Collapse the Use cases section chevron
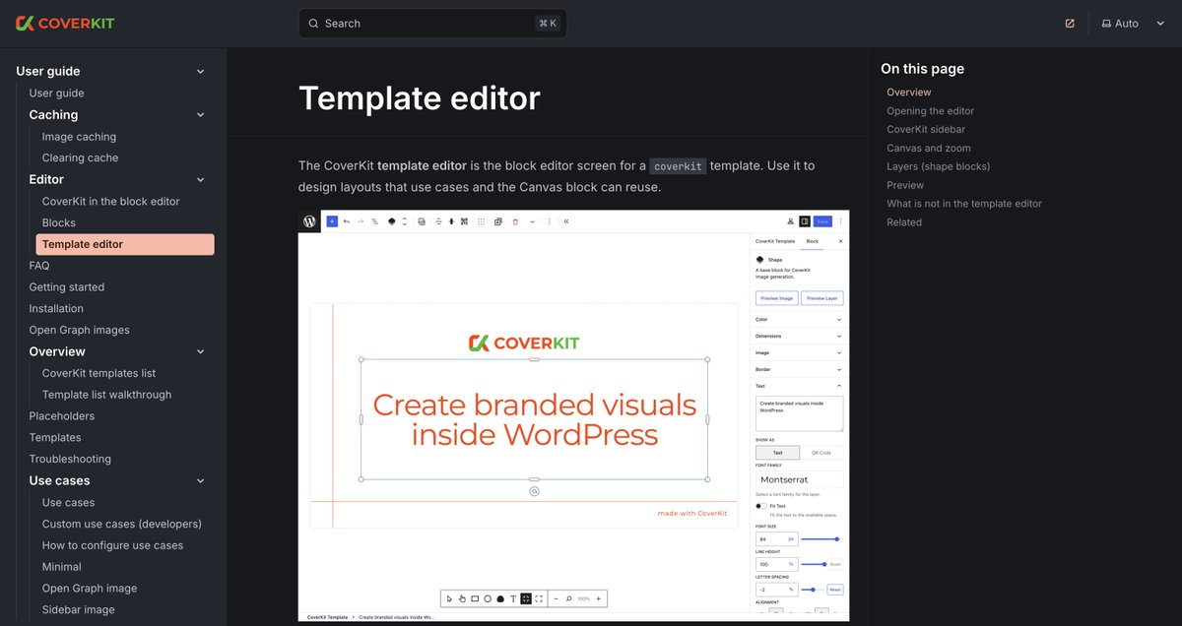Image resolution: width=1182 pixels, height=626 pixels. (x=200, y=481)
